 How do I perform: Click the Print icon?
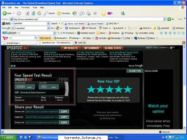click(x=88, y=13)
